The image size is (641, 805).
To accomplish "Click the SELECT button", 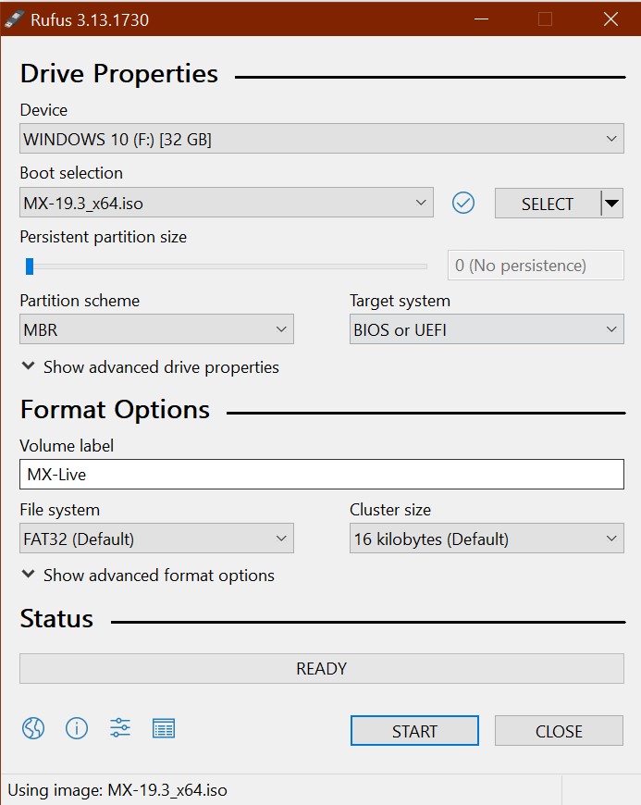I will pos(548,204).
